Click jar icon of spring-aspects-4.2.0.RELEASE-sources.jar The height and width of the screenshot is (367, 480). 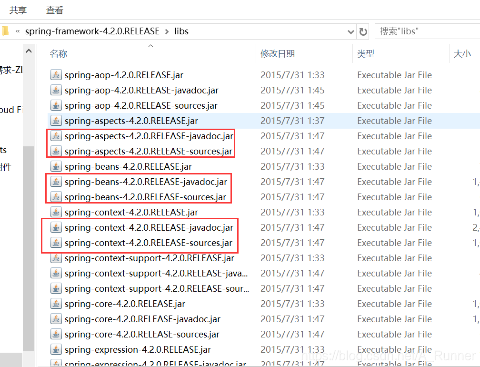(x=56, y=151)
